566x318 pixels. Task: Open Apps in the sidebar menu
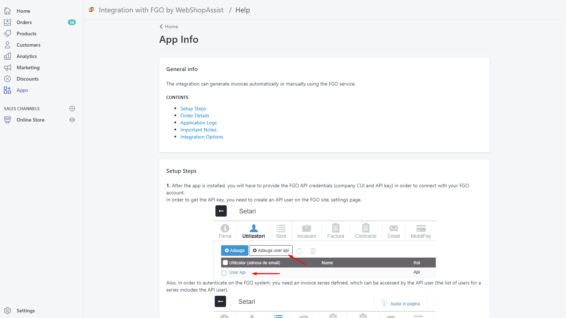coord(22,90)
